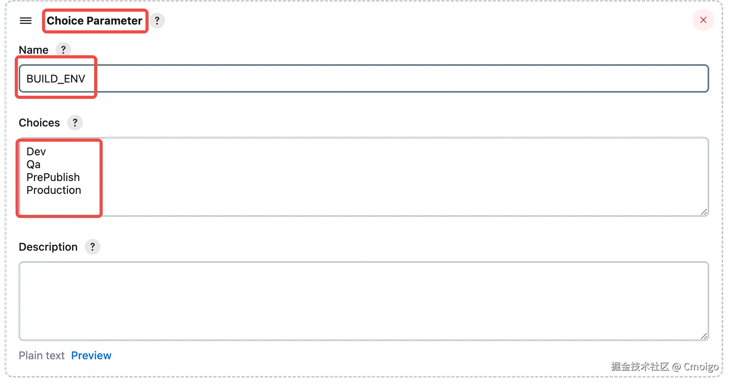Image resolution: width=729 pixels, height=383 pixels.
Task: Open the Preview link under Description
Action: (91, 355)
